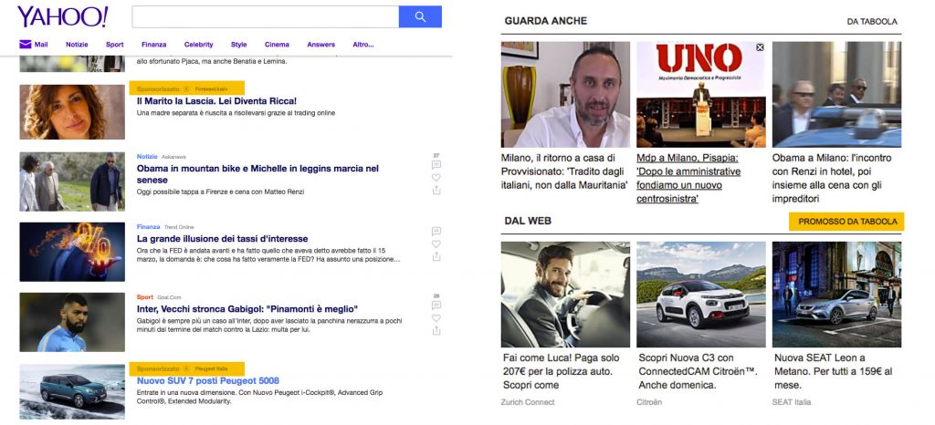Open the Sport tab in Yahoo navigation

click(114, 45)
